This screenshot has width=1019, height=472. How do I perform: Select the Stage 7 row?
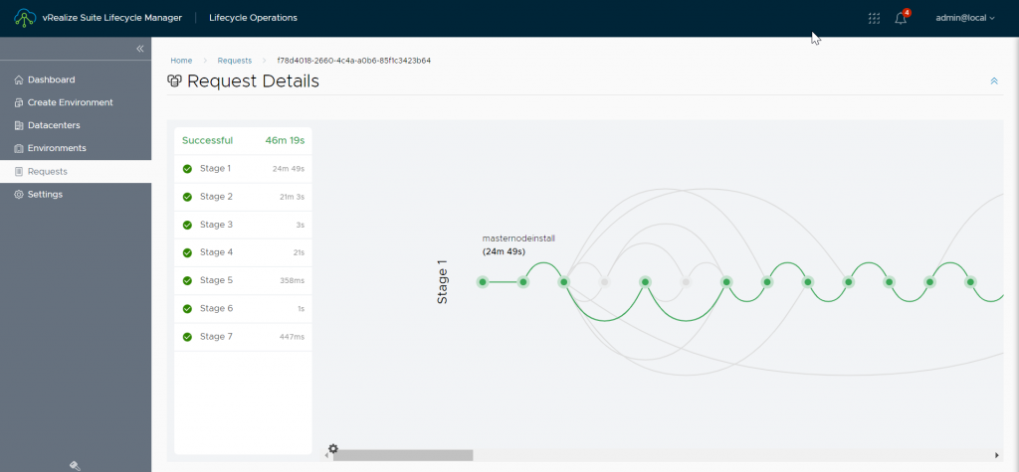[x=243, y=336]
